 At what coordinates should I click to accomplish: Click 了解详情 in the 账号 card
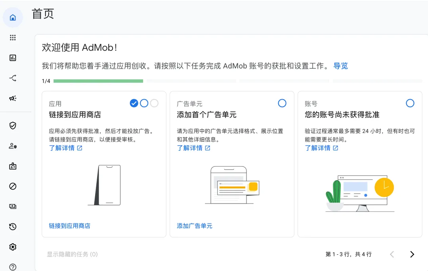318,148
